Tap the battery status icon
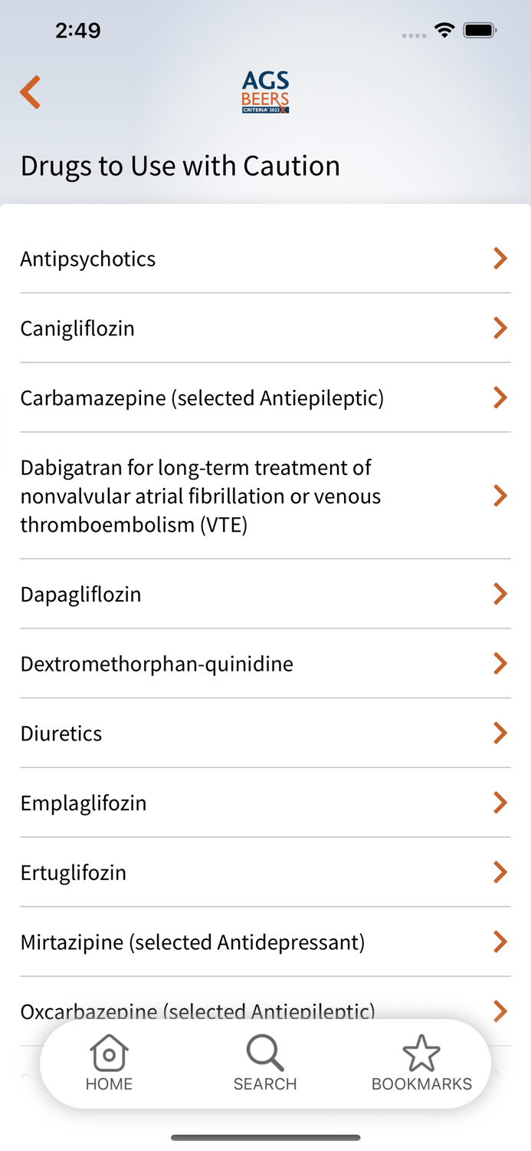 480,31
